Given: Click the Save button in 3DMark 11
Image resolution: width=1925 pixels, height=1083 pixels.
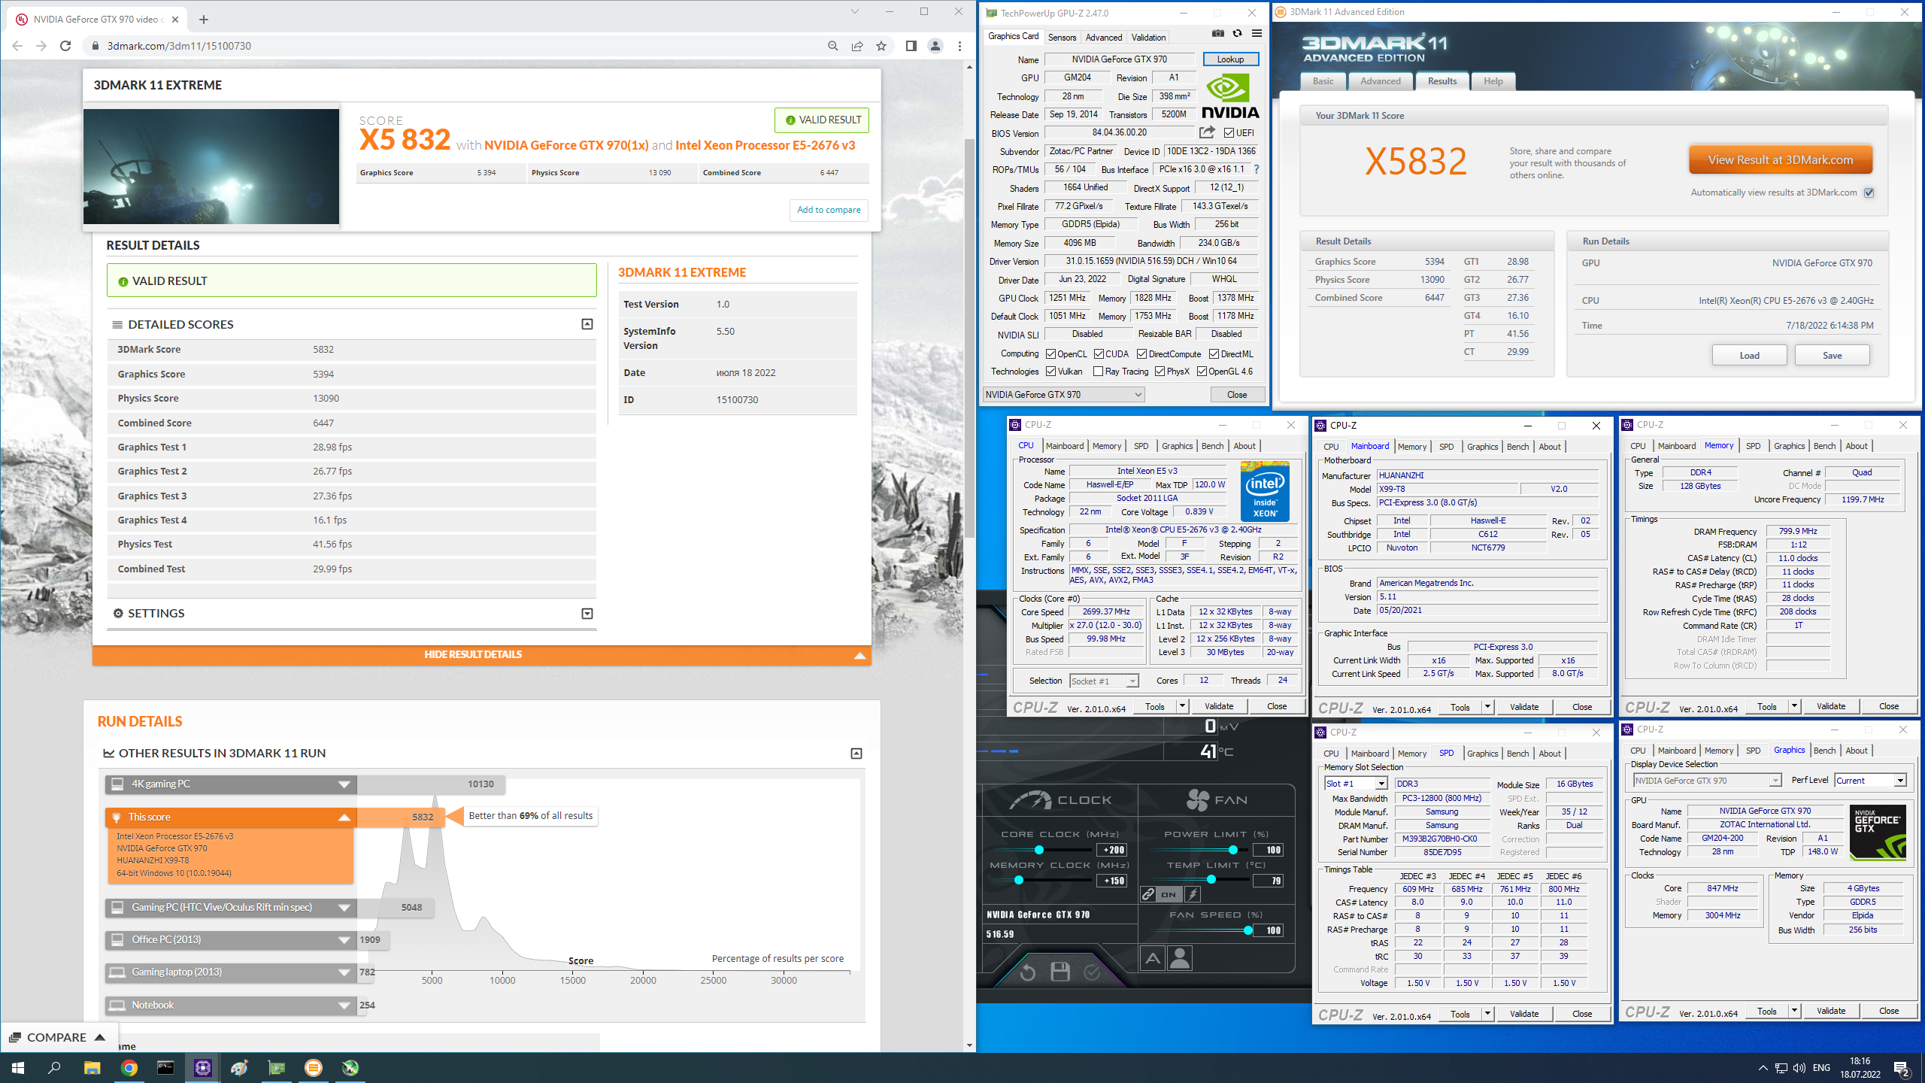Looking at the screenshot, I should 1832,356.
